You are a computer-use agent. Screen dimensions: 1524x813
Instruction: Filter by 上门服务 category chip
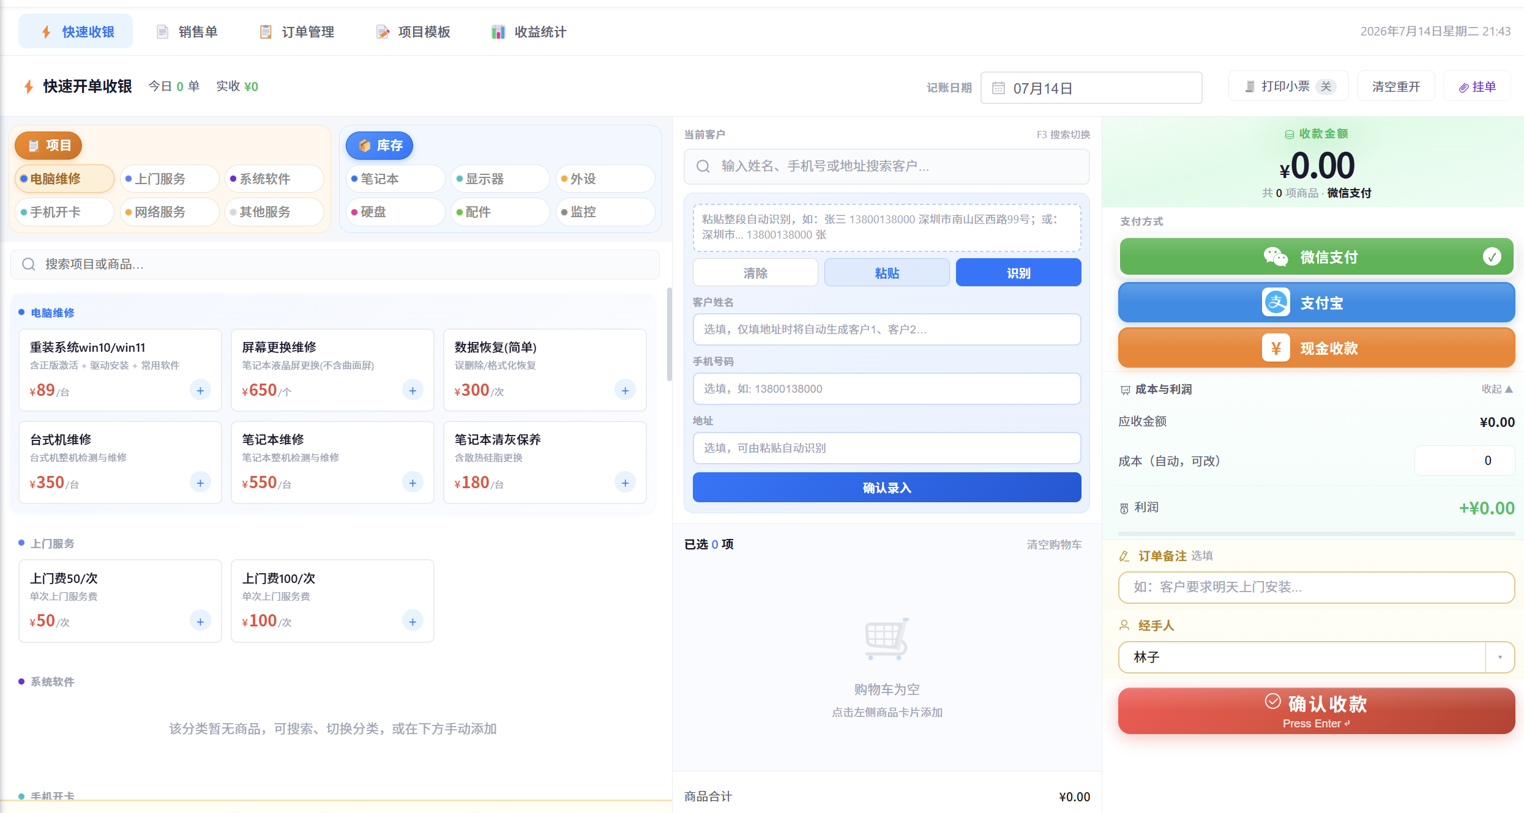tap(170, 179)
